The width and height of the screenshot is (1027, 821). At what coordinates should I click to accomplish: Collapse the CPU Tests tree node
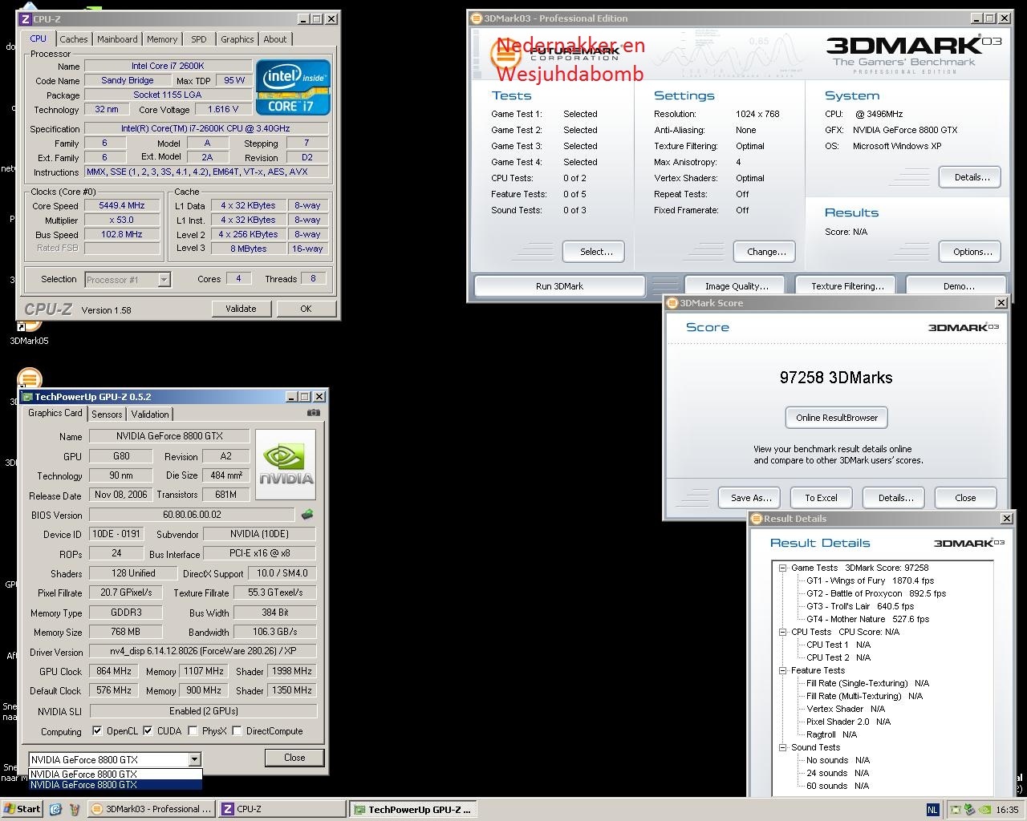pyautogui.click(x=783, y=632)
